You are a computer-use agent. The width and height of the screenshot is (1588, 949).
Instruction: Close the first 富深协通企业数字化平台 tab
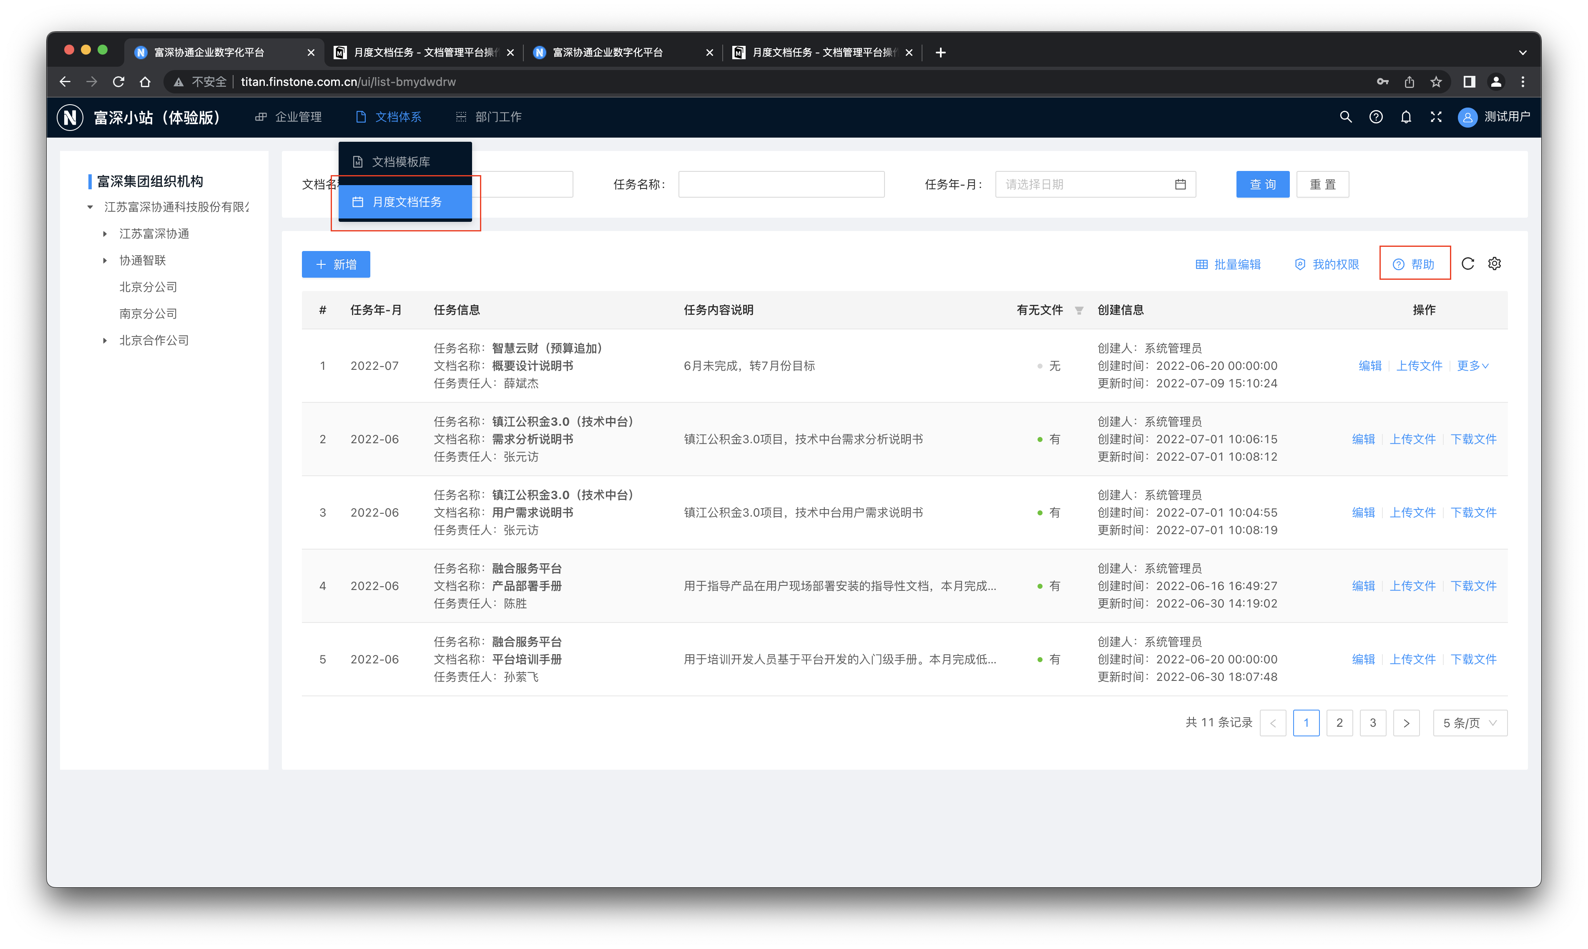[311, 53]
